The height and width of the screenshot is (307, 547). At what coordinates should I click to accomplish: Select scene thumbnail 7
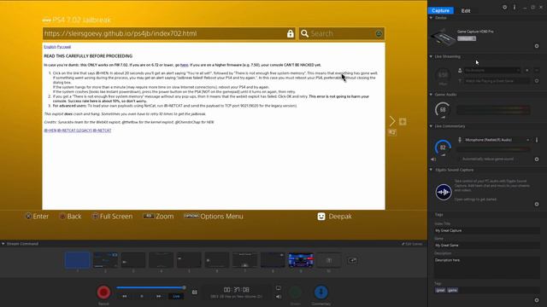(245, 260)
